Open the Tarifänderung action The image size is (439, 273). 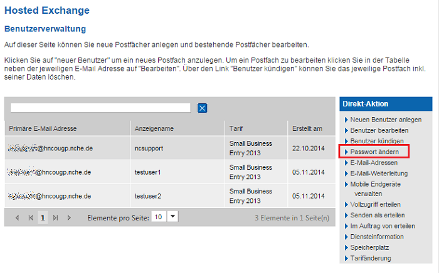[370, 258]
